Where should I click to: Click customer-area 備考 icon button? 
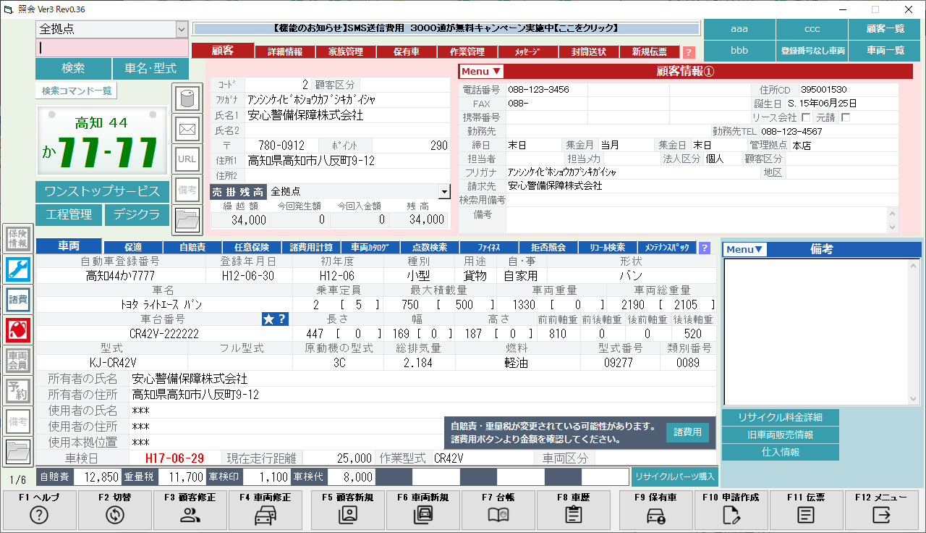[x=187, y=189]
